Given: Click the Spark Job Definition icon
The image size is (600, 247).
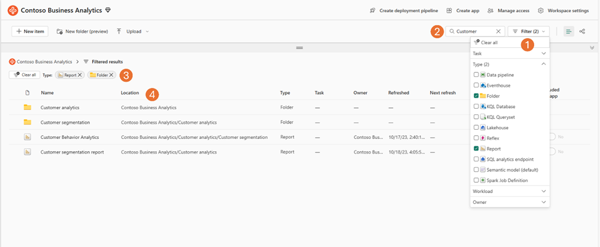Looking at the screenshot, I should pyautogui.click(x=483, y=179).
